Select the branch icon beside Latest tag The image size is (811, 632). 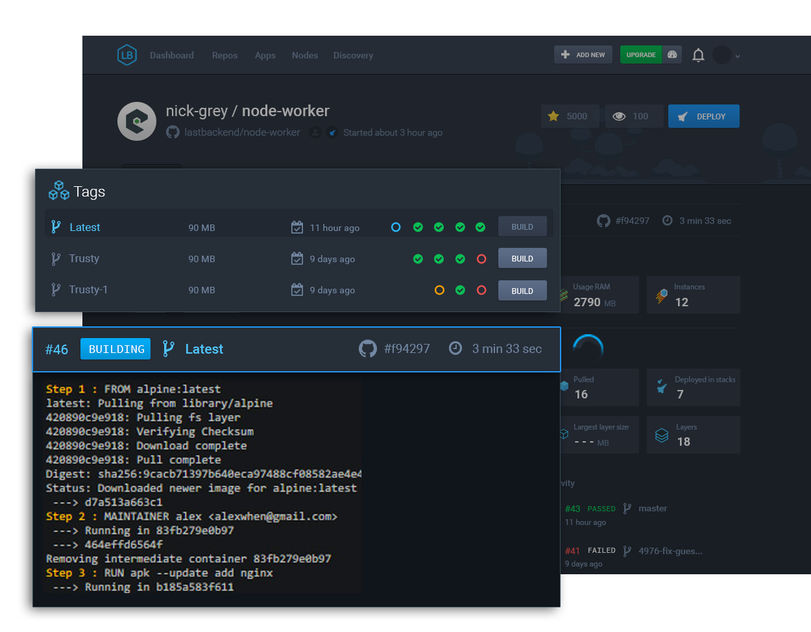click(55, 227)
